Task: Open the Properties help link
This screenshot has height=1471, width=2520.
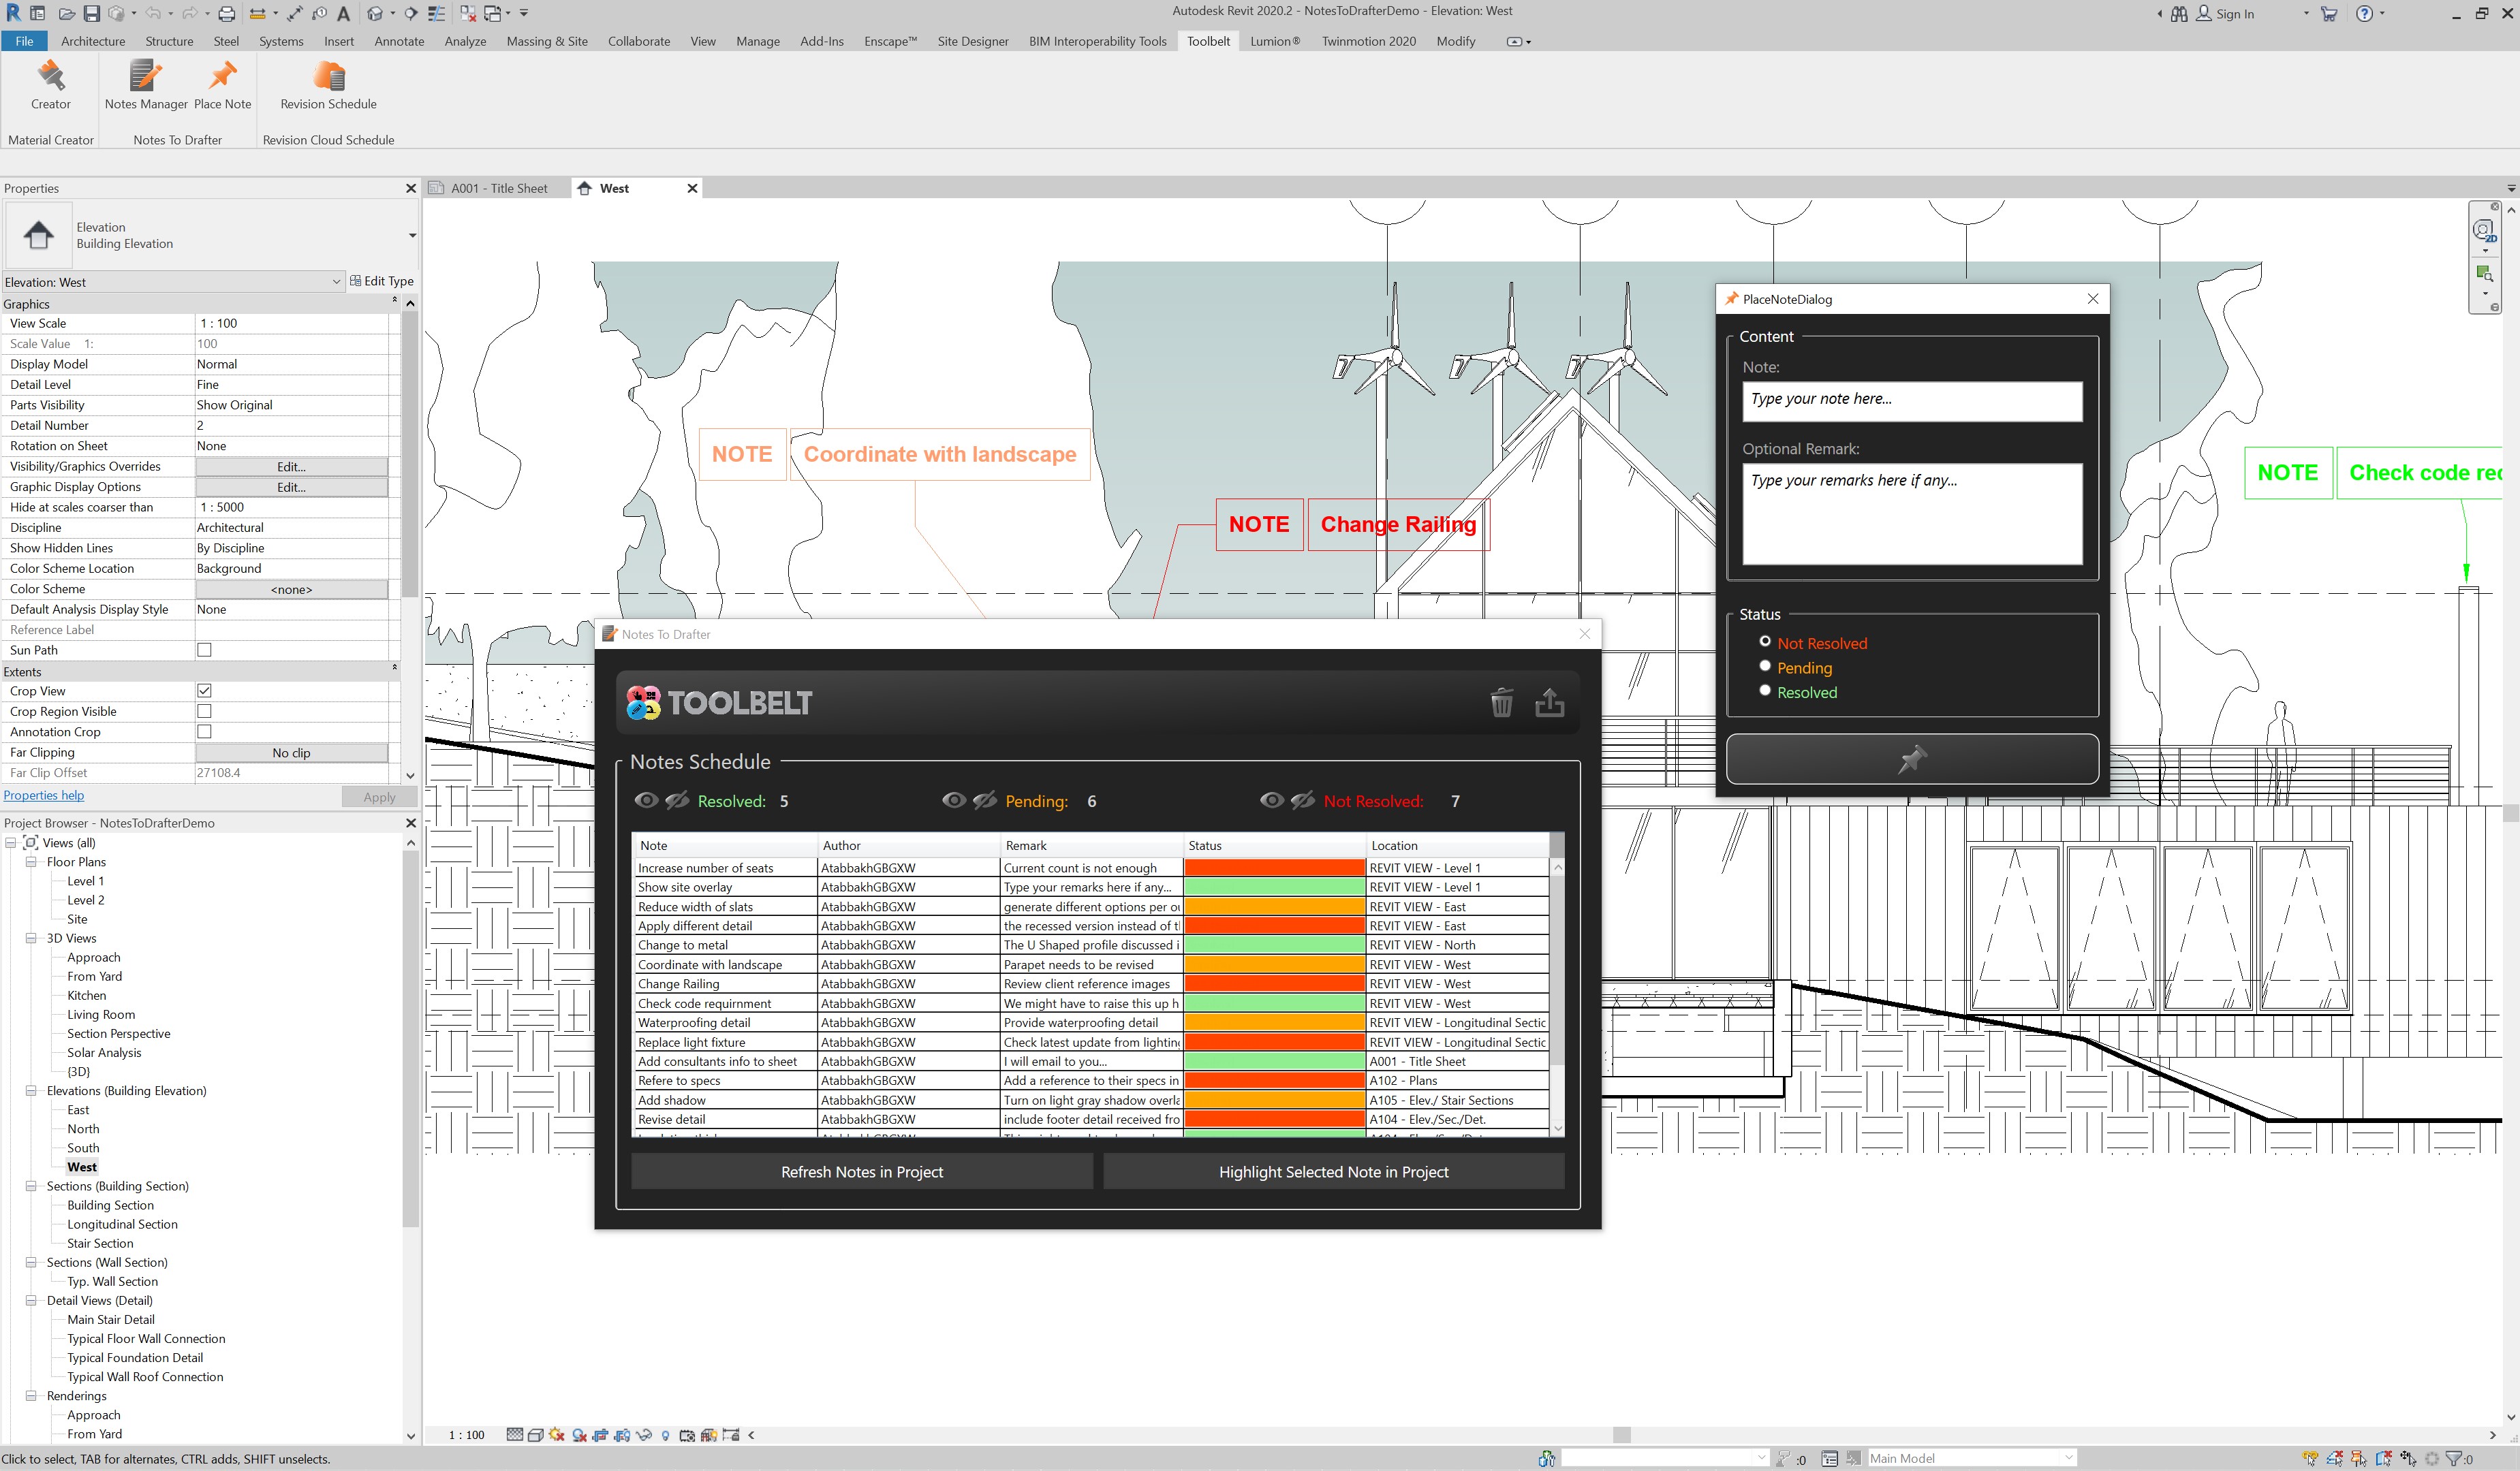Action: click(x=44, y=795)
